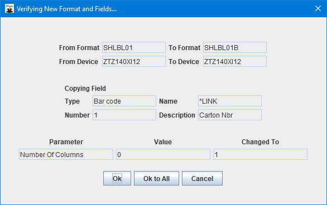The height and width of the screenshot is (205, 327).
Task: Click the Copying Field section label
Action: coord(85,89)
